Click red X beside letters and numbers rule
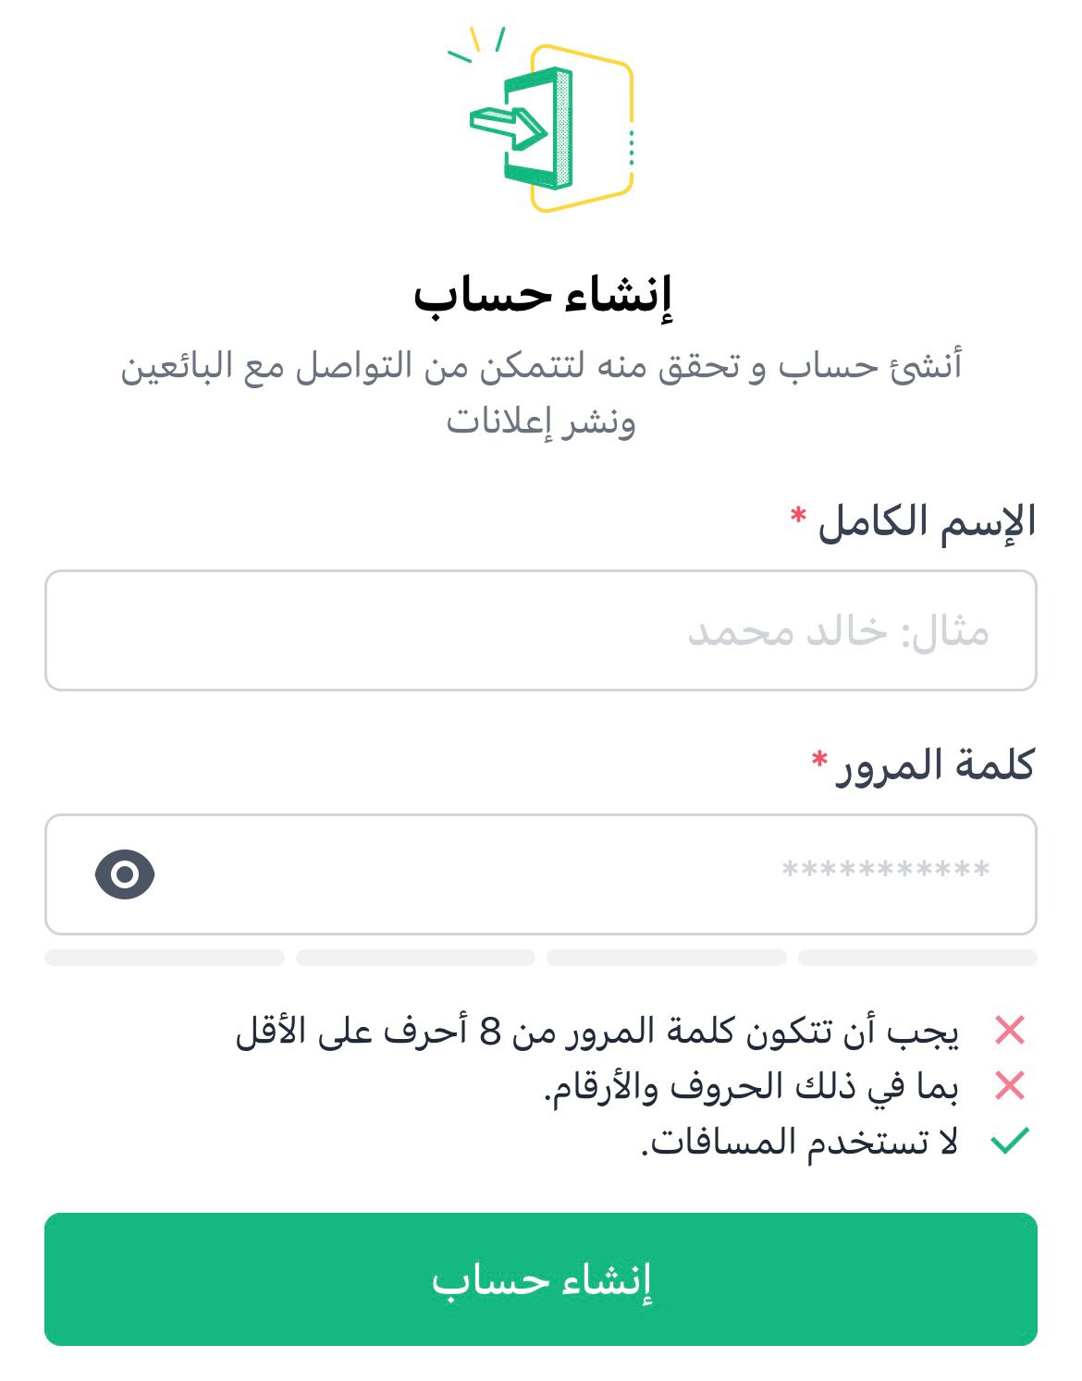 click(x=1010, y=1085)
